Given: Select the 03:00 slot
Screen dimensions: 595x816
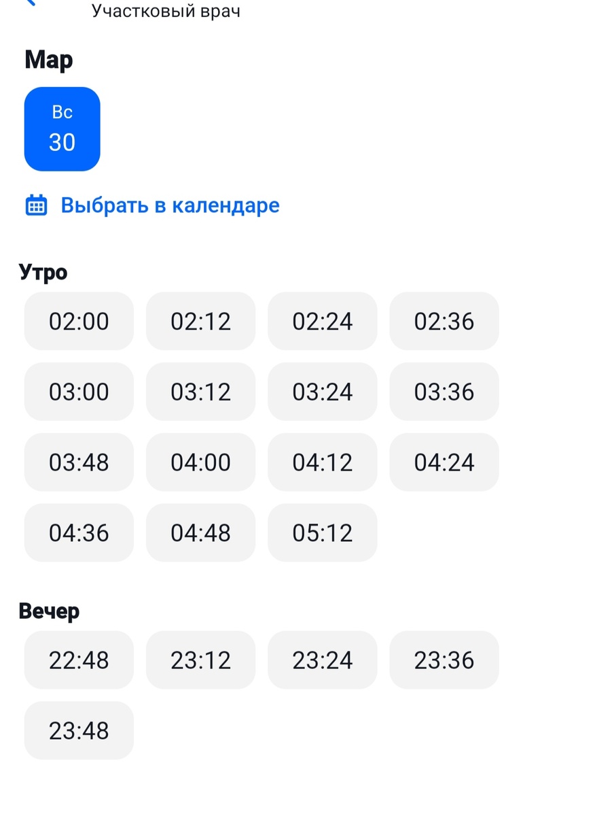Looking at the screenshot, I should click(79, 392).
